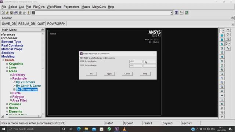The width and height of the screenshot is (235, 132).
Task: Click the QUIT toolbar button
Action: pos(41,23)
